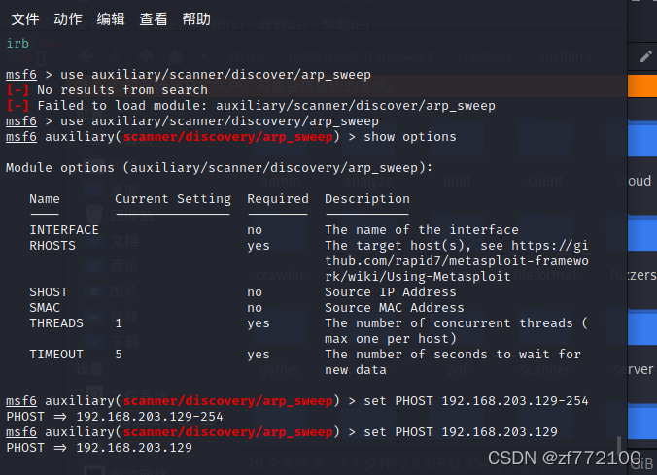Click the "set PHOST 192.168.203.129-254" command
The width and height of the screenshot is (657, 475).
click(x=476, y=401)
